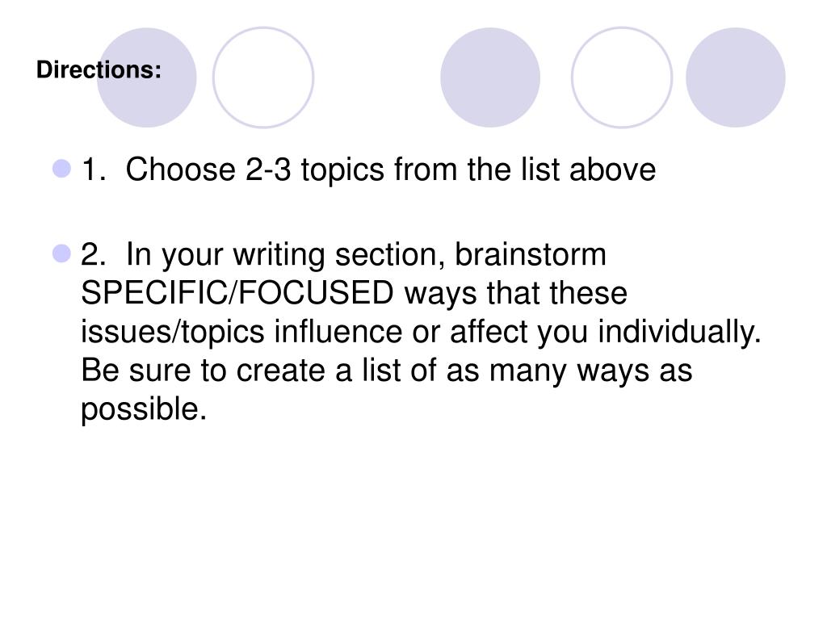
Task: Click the words 'you individually.'
Action: (x=649, y=333)
